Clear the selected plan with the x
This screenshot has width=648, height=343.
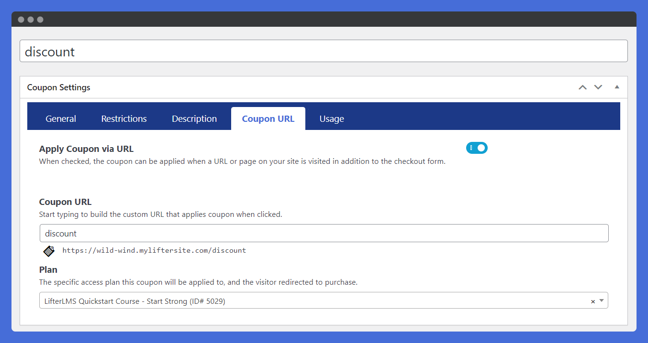coord(593,301)
